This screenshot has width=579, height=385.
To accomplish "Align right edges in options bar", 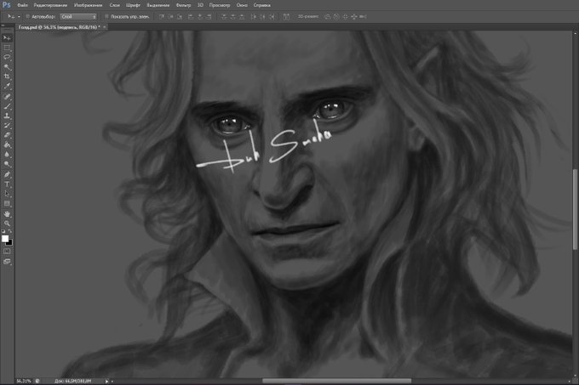I will point(209,17).
